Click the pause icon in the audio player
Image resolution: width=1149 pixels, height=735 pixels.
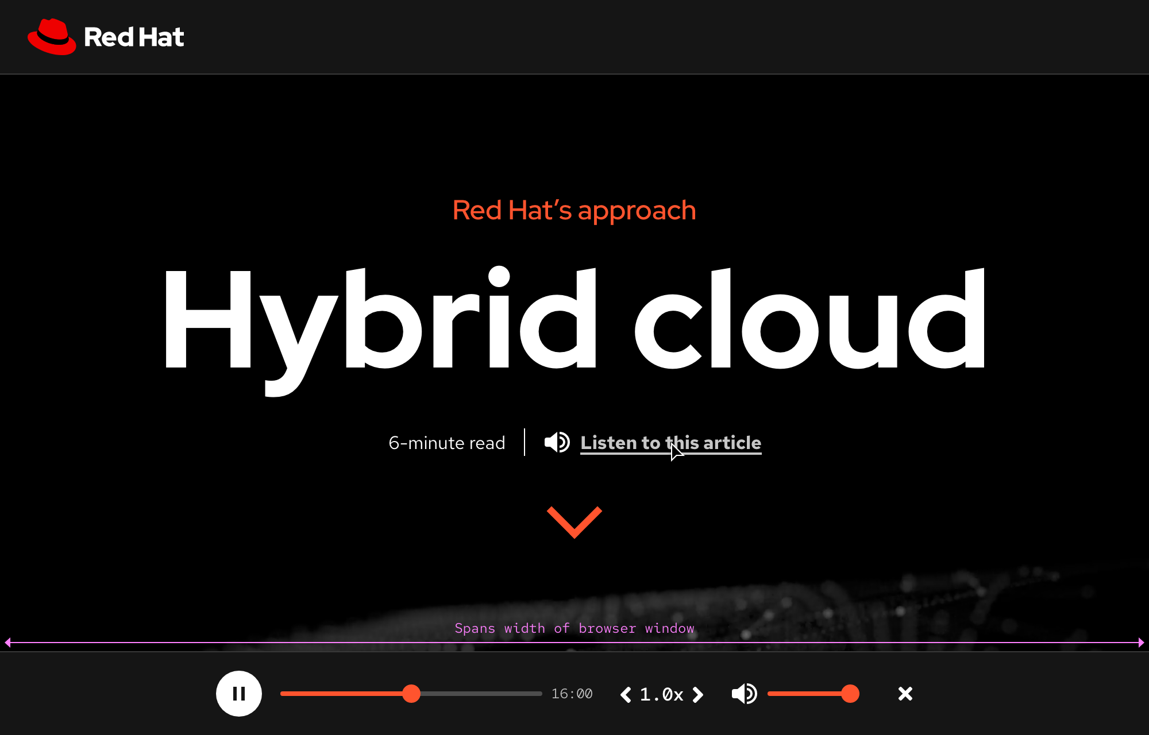239,694
